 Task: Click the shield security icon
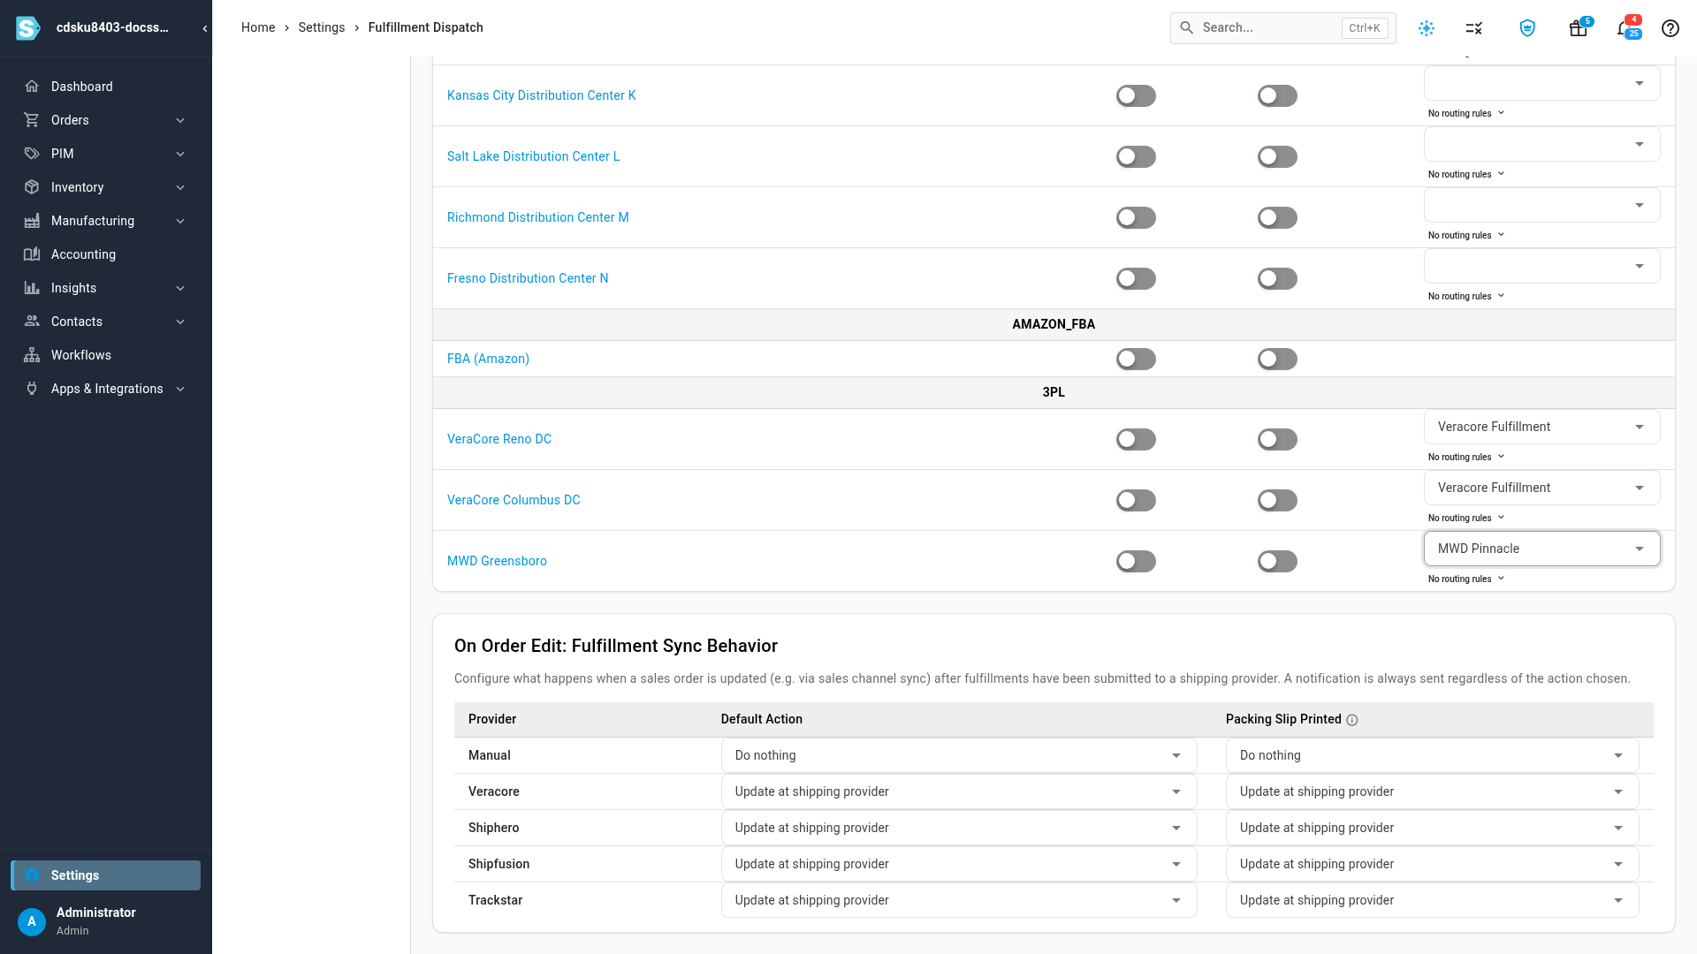click(x=1527, y=28)
